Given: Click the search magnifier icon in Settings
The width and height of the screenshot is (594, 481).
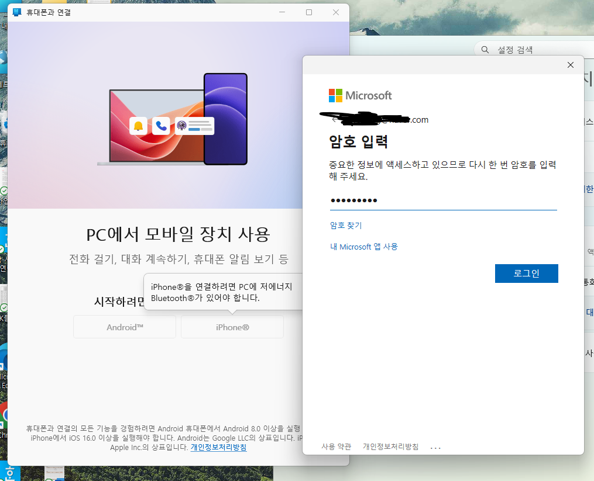Looking at the screenshot, I should (485, 50).
